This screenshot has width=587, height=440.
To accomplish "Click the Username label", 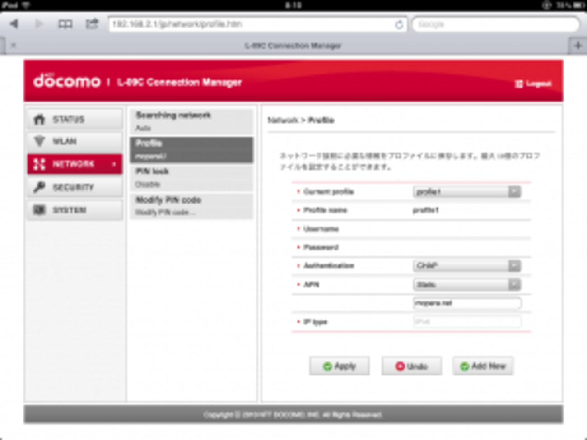I will (321, 229).
